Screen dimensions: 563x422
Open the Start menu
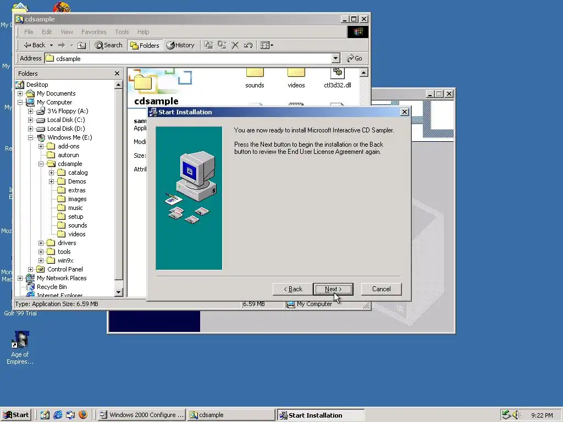tap(16, 415)
